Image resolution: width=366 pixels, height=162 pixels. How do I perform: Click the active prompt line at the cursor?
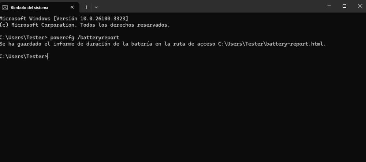click(47, 56)
